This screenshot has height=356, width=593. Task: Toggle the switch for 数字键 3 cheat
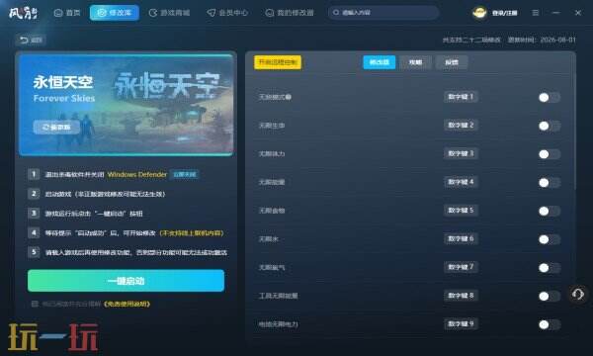pos(550,154)
